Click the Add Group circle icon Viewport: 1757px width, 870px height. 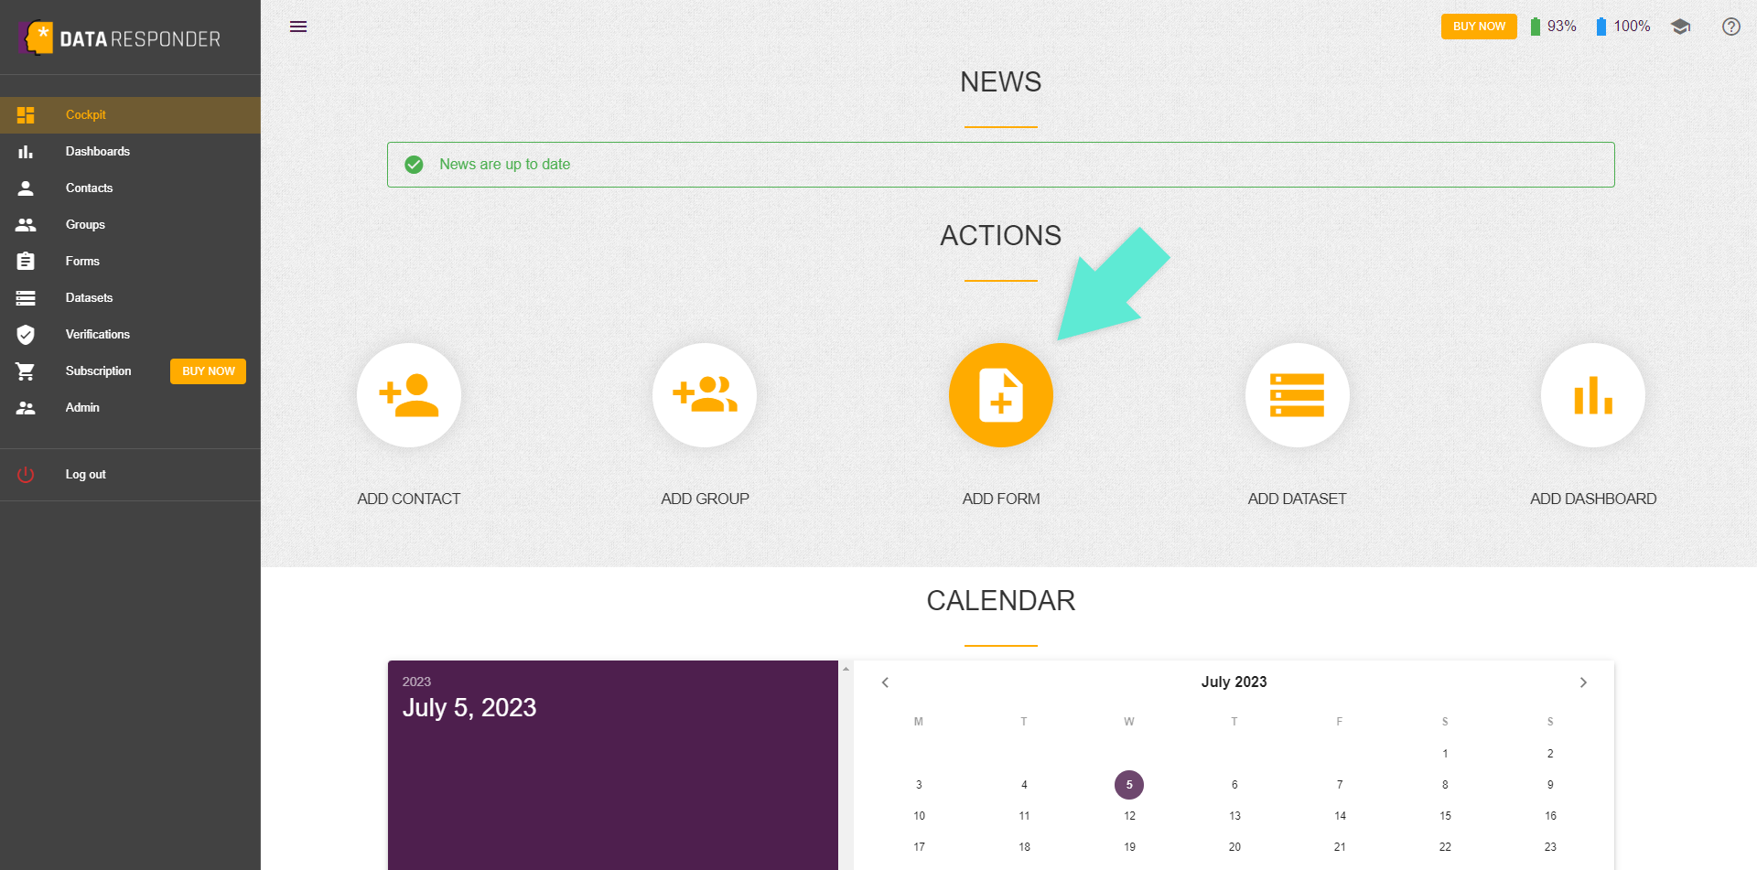point(705,395)
